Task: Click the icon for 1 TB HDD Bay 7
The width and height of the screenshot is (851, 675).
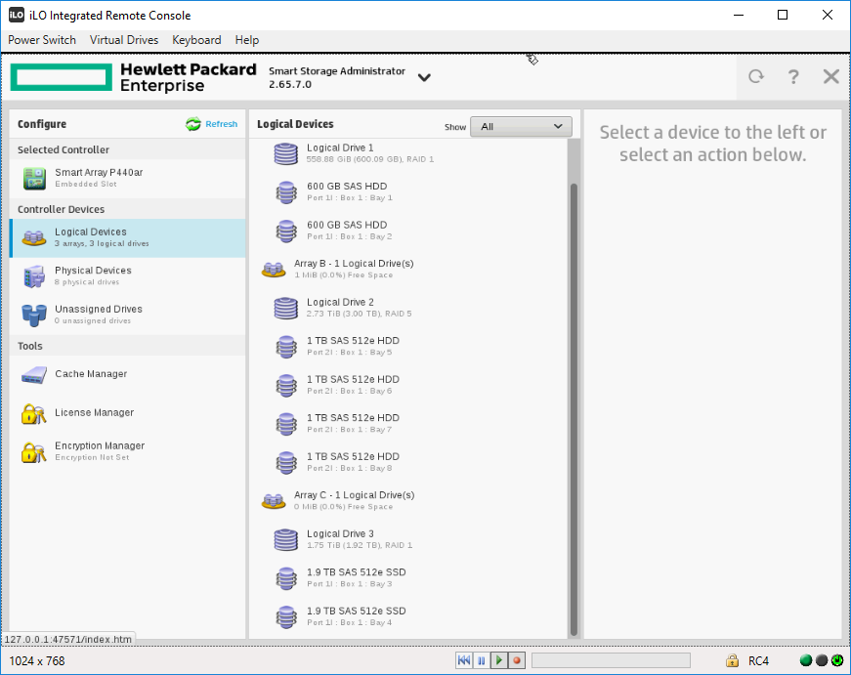Action: (x=286, y=424)
